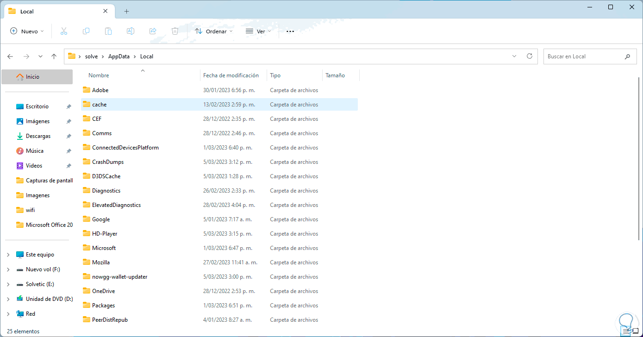Open Descargas quick access item
The width and height of the screenshot is (643, 337).
tap(37, 136)
